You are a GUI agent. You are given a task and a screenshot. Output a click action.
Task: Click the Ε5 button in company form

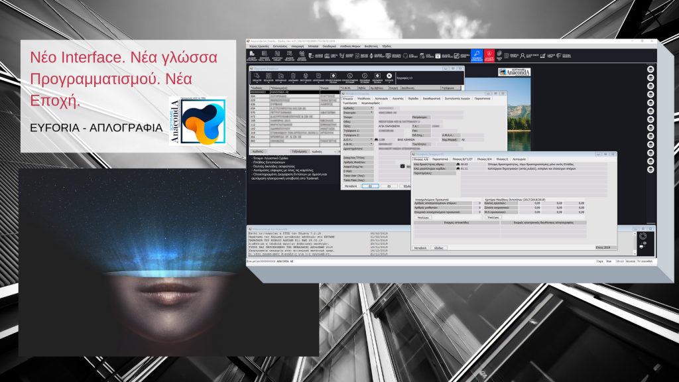pyautogui.click(x=389, y=186)
